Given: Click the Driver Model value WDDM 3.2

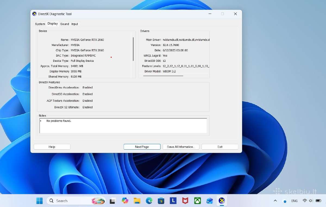Looking at the screenshot, I should 169,71.
